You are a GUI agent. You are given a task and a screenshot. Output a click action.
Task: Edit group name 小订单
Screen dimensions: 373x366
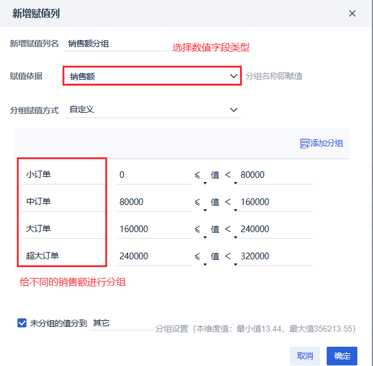(x=64, y=174)
